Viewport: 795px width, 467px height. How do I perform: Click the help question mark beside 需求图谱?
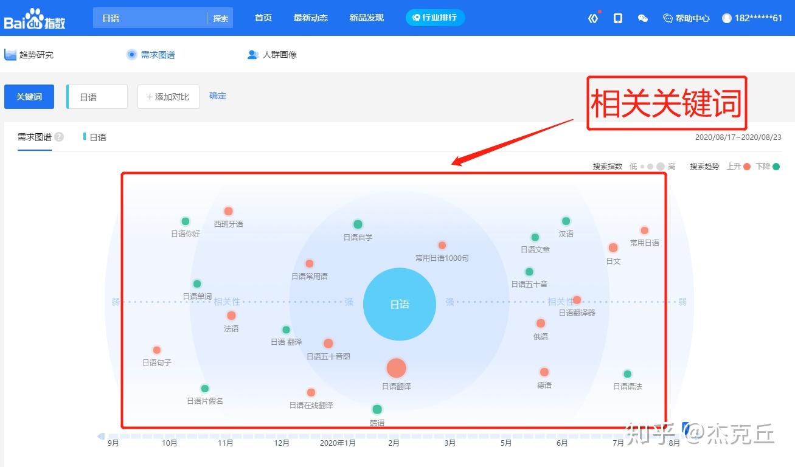(x=59, y=137)
